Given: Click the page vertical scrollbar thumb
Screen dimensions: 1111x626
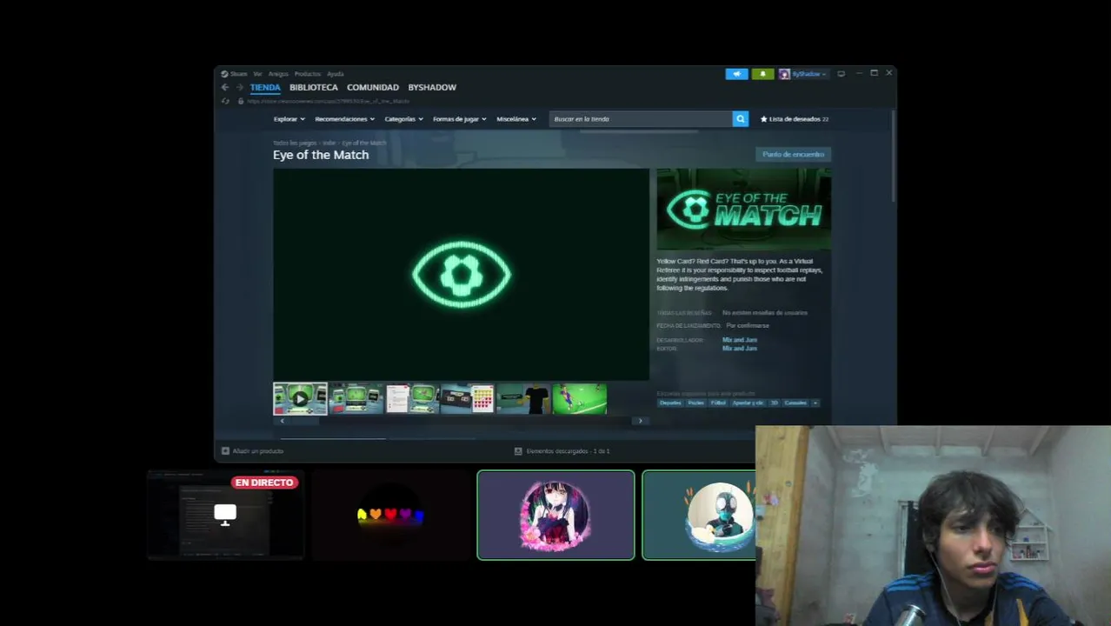Looking at the screenshot, I should point(893,156).
